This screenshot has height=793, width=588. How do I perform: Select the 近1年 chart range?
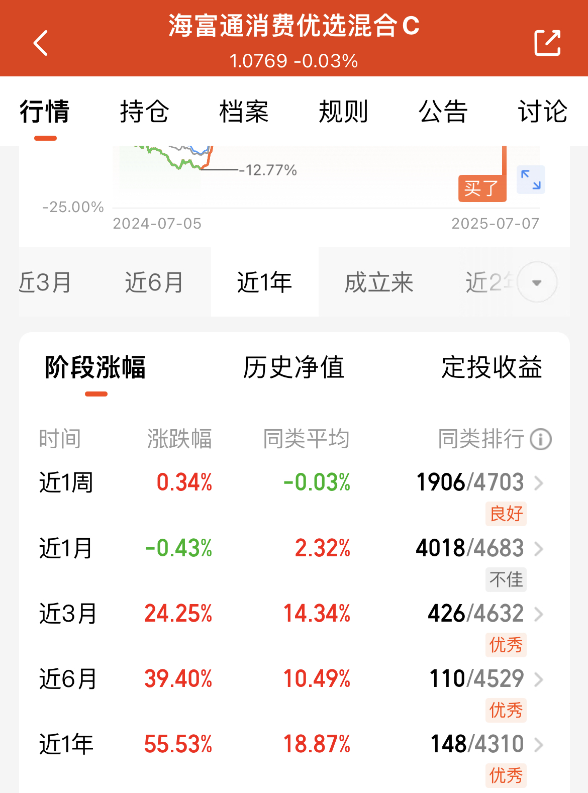pyautogui.click(x=264, y=282)
